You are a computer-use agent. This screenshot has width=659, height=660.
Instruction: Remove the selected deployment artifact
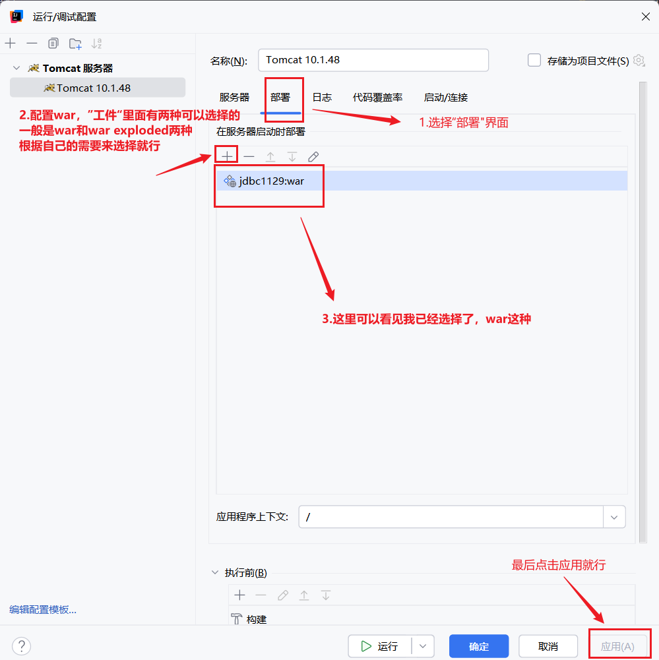pyautogui.click(x=249, y=156)
